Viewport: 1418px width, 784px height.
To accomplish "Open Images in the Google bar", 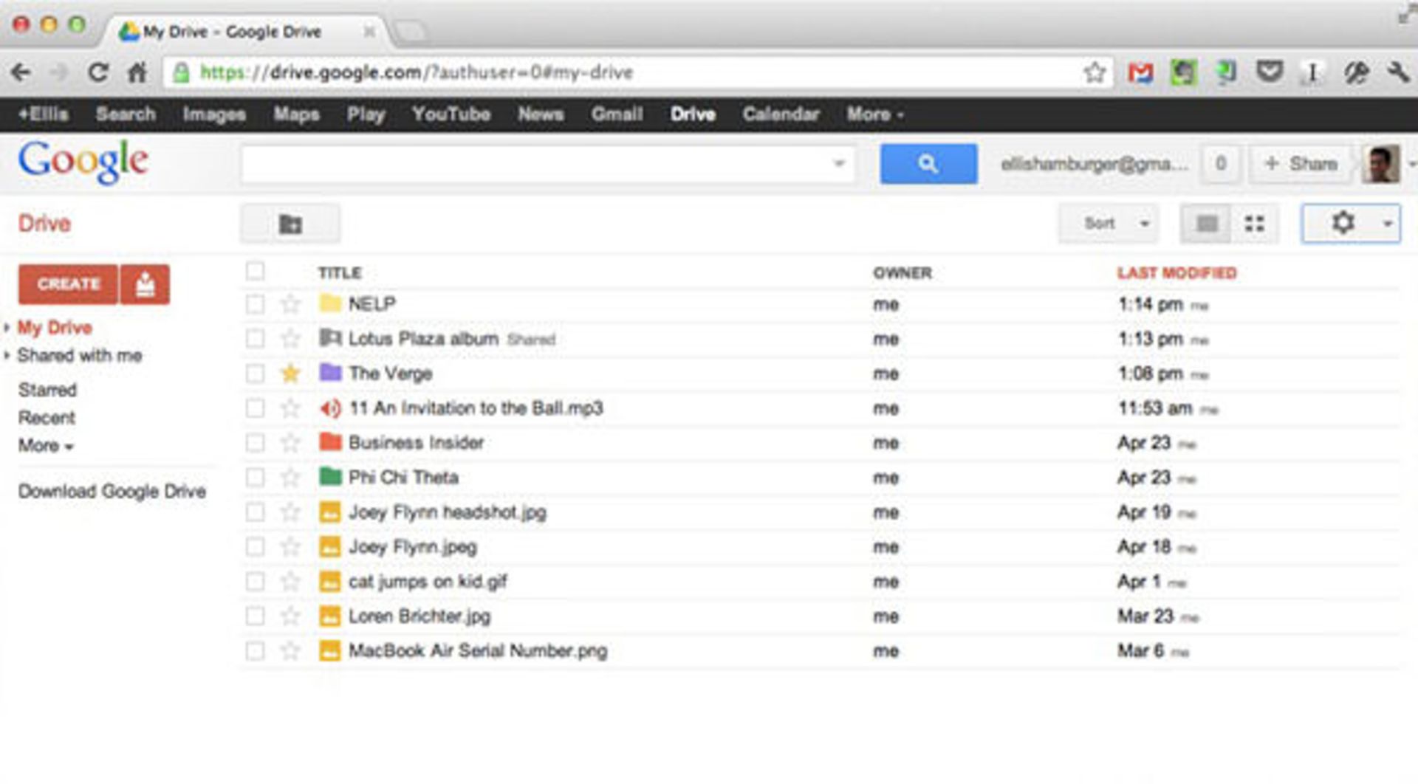I will coord(214,114).
